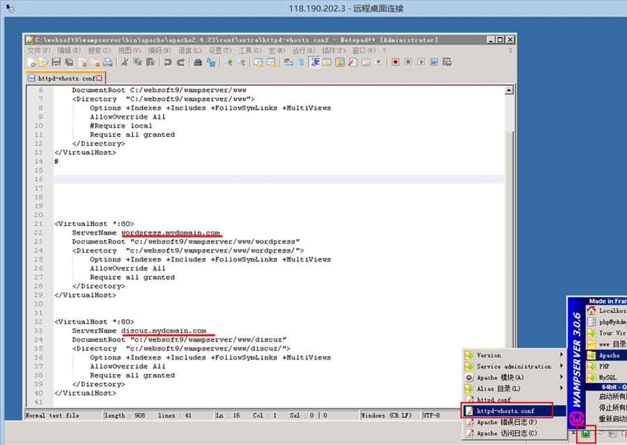Click the Find binoculars toolbar icon
Viewport: 627px width, 445px height.
click(x=198, y=63)
